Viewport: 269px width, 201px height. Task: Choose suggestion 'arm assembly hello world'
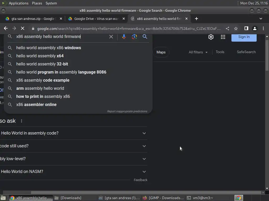click(78, 88)
